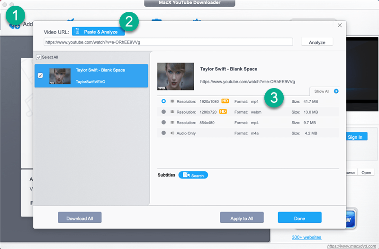This screenshot has width=379, height=249.
Task: Click the HD badge on 1280x720 row
Action: 223,112
